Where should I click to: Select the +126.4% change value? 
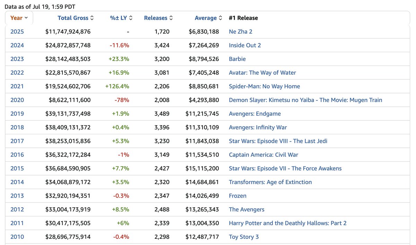117,87
